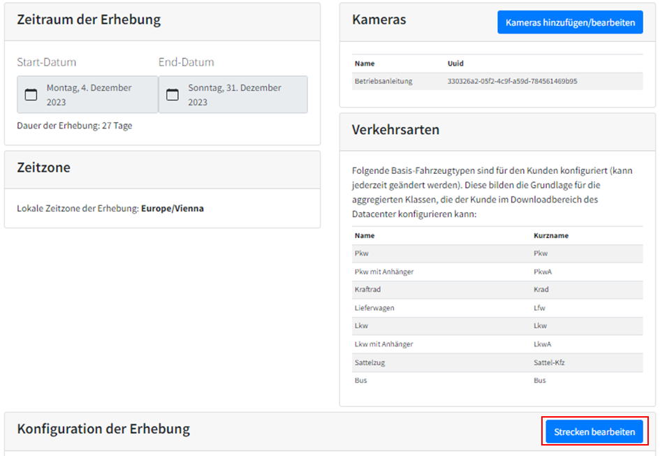Screen dimensions: 660x456
Task: Click the Kameras section heading
Action: click(x=379, y=20)
